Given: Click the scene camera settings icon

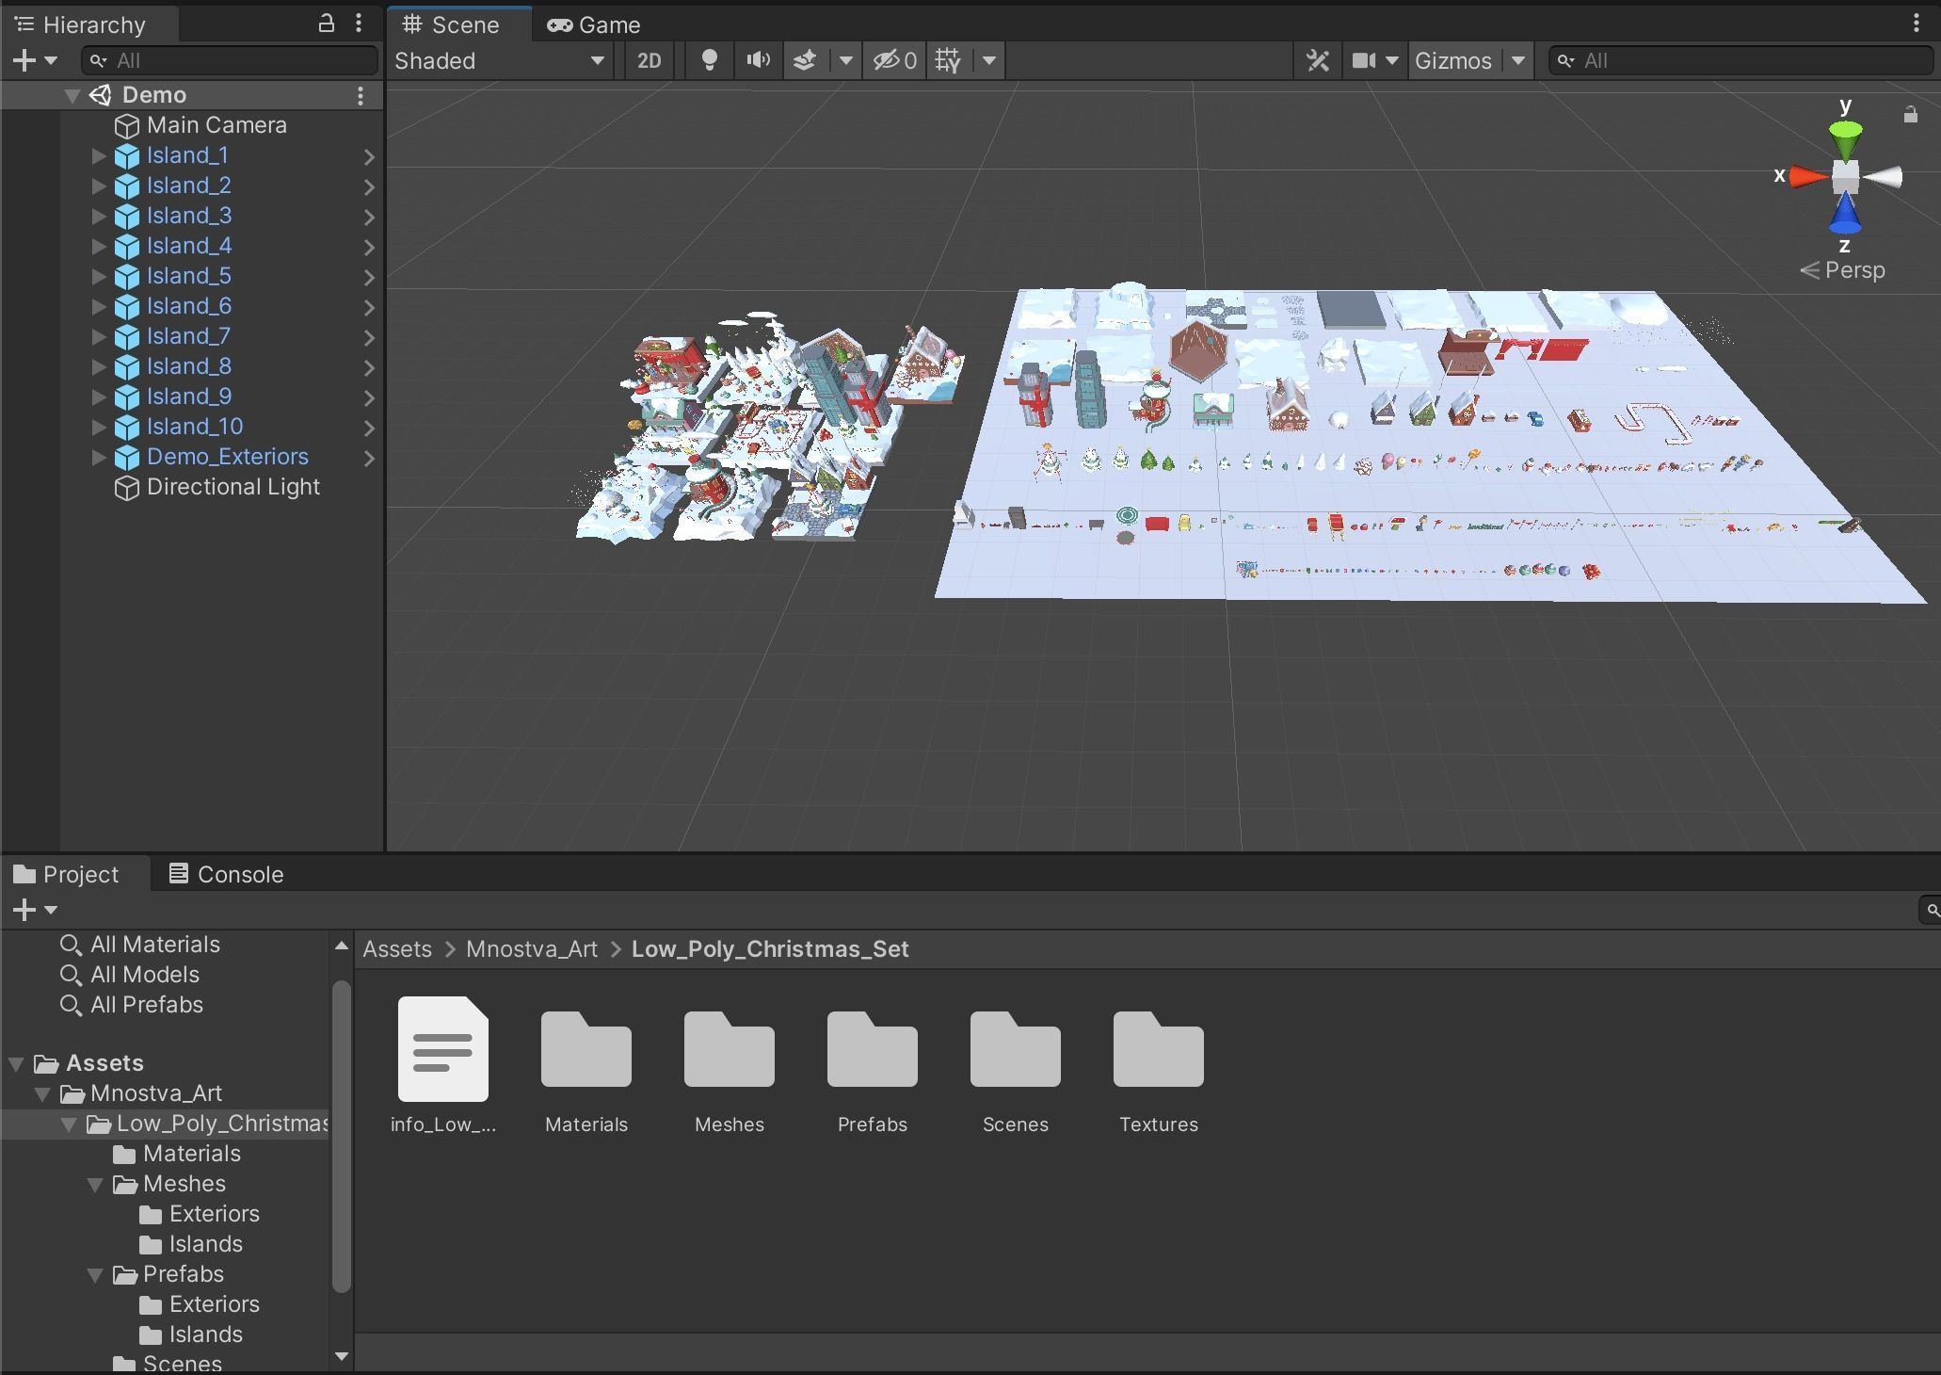Looking at the screenshot, I should pyautogui.click(x=1364, y=60).
